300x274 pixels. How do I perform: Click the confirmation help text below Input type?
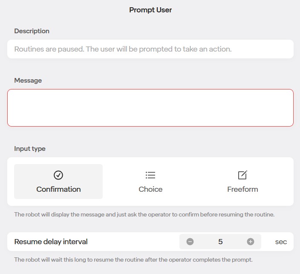(x=144, y=214)
